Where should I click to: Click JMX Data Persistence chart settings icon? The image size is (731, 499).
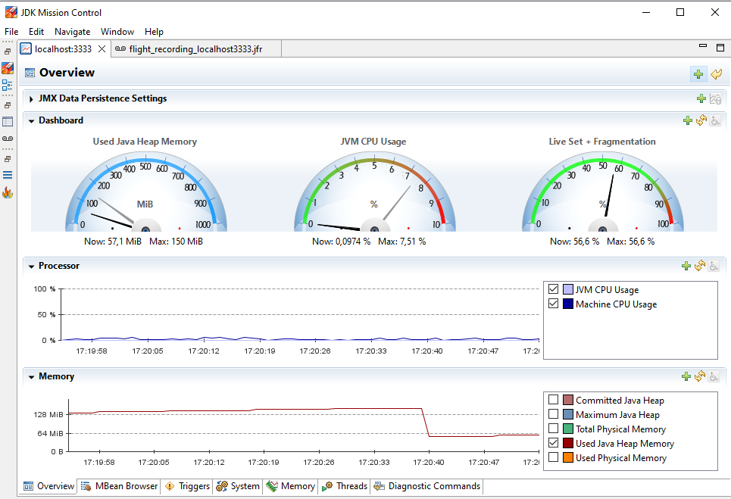[716, 98]
